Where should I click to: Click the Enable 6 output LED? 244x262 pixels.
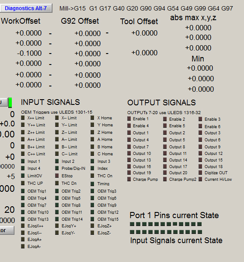pos(200,126)
